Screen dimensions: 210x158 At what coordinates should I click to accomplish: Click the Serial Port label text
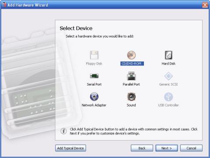94,84
